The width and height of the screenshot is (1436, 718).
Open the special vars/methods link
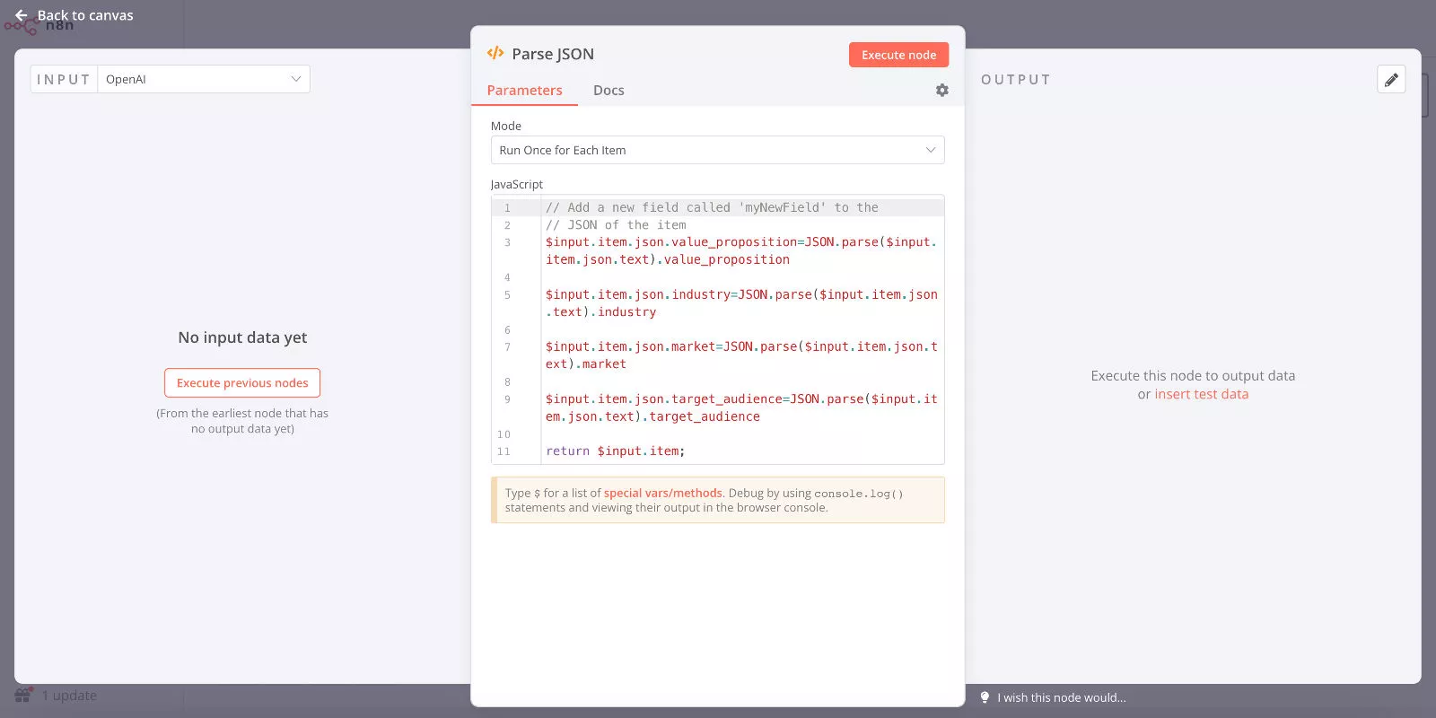tap(662, 493)
